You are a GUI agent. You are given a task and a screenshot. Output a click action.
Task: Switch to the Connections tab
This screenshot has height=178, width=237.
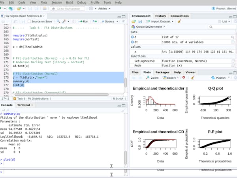179,16
